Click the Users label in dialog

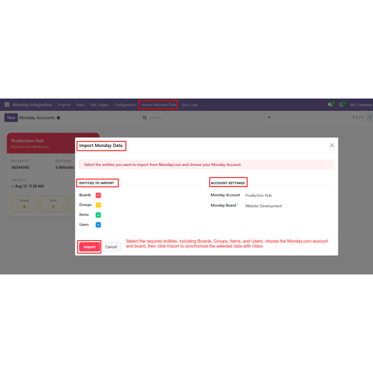[x=84, y=224]
